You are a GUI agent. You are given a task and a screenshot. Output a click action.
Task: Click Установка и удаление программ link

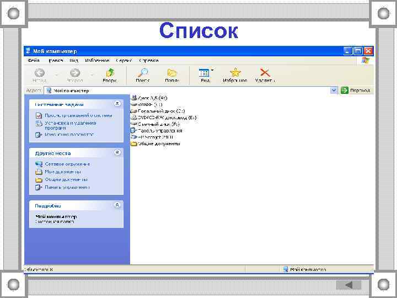pos(71,125)
